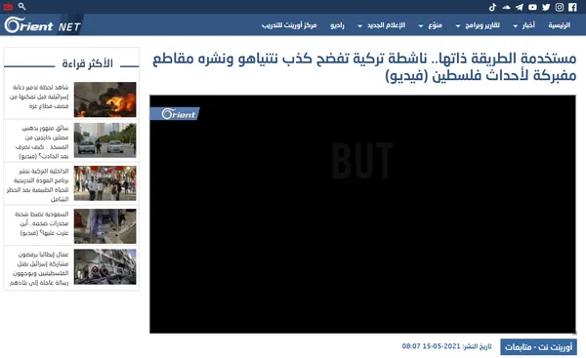Screen dimensions: 586x358
Task: Open the Facebook social icon
Action: 572,7
